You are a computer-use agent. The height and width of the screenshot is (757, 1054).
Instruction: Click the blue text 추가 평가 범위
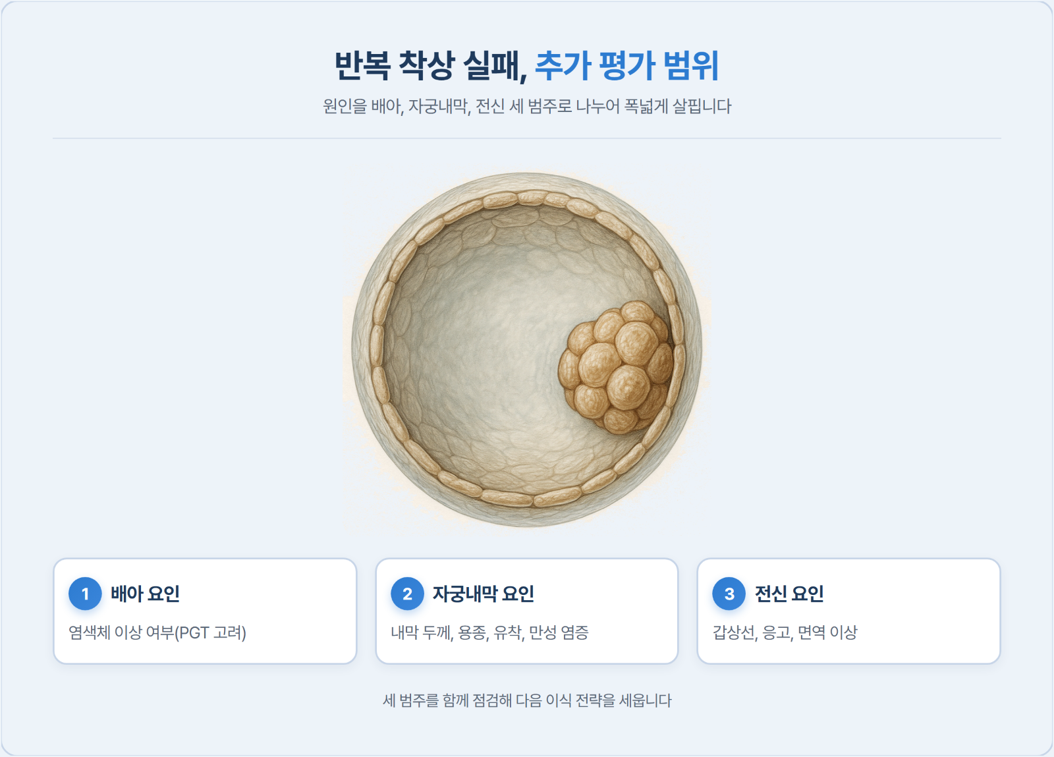626,66
